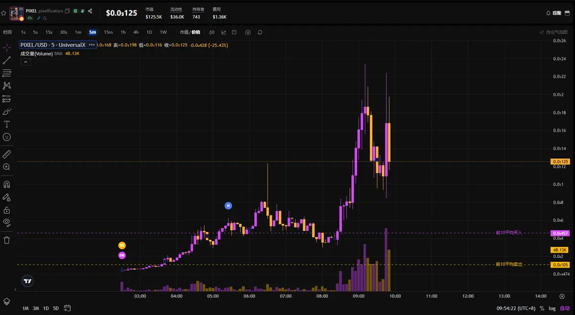Screen dimensions: 575x315
Task: Toggle stay-in-drawing-mode pencil lock
Action: coord(7,197)
